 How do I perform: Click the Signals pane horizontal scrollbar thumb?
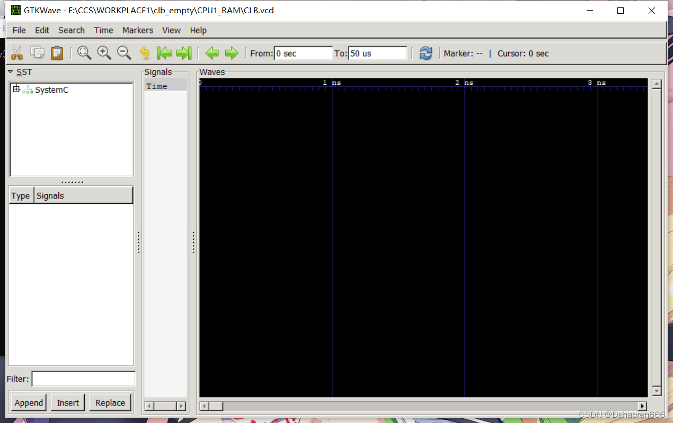point(165,406)
